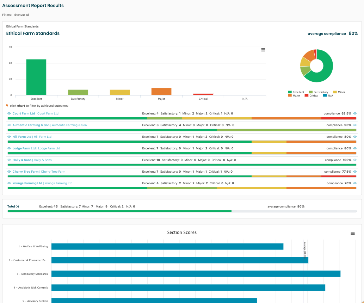Open Lodge Farm Ltd assessment link
364x303 pixels.
pyautogui.click(x=24, y=148)
